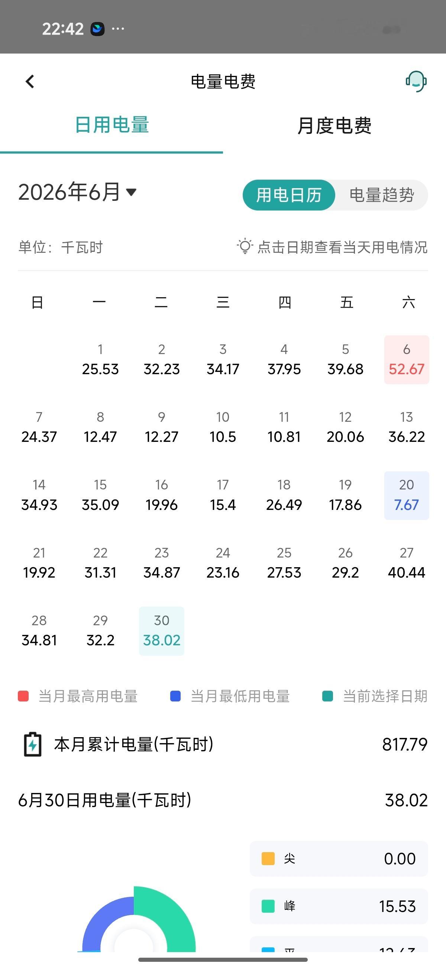Select June 11 with 10.81 usage

pyautogui.click(x=284, y=427)
